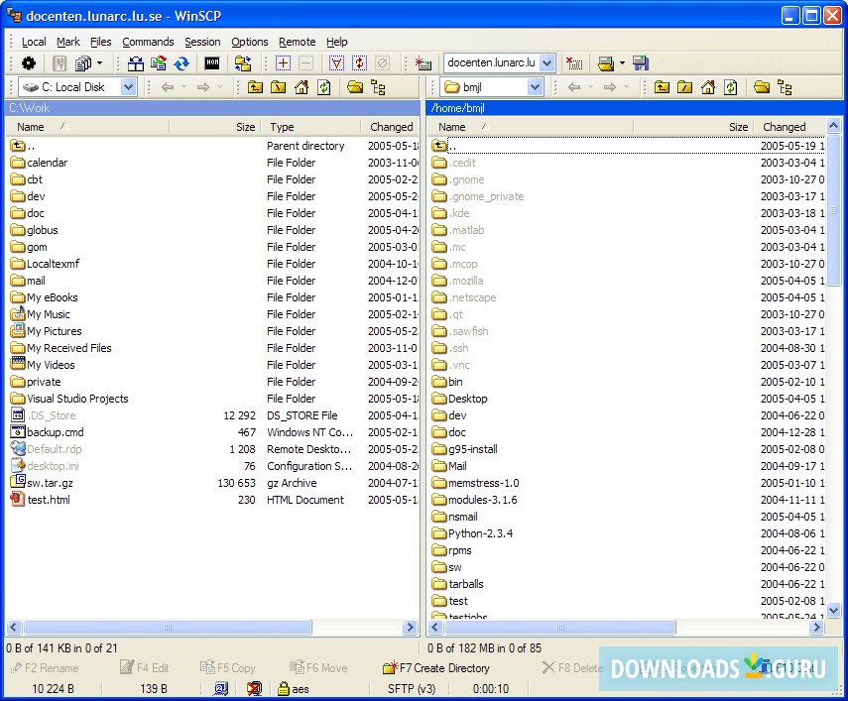The height and width of the screenshot is (701, 848).
Task: Click the blue Refresh arrows icon
Action: tap(182, 63)
